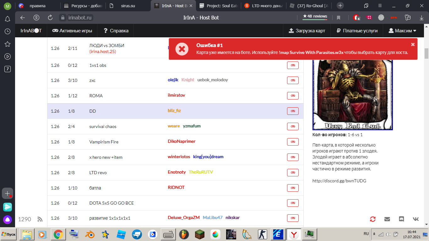Copy join link for survival chaos
The image size is (429, 241).
click(x=293, y=126)
